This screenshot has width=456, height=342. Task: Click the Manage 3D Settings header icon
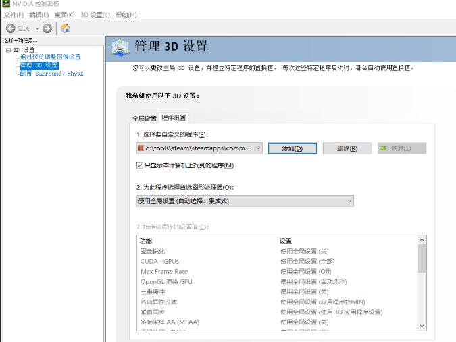point(120,47)
